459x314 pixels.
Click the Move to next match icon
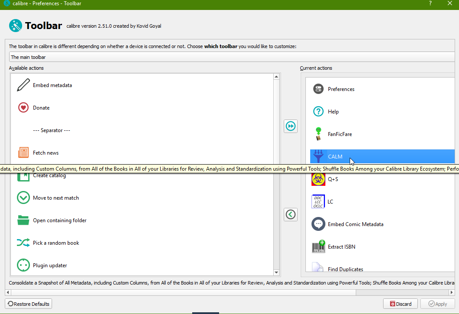[x=23, y=197]
